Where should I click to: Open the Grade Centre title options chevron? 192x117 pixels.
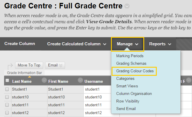tap(127, 7)
